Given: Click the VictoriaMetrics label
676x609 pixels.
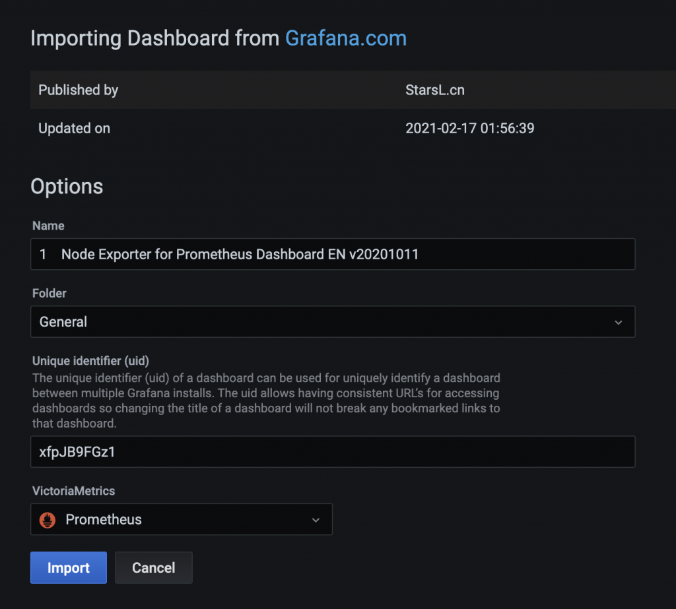Looking at the screenshot, I should click(x=73, y=491).
